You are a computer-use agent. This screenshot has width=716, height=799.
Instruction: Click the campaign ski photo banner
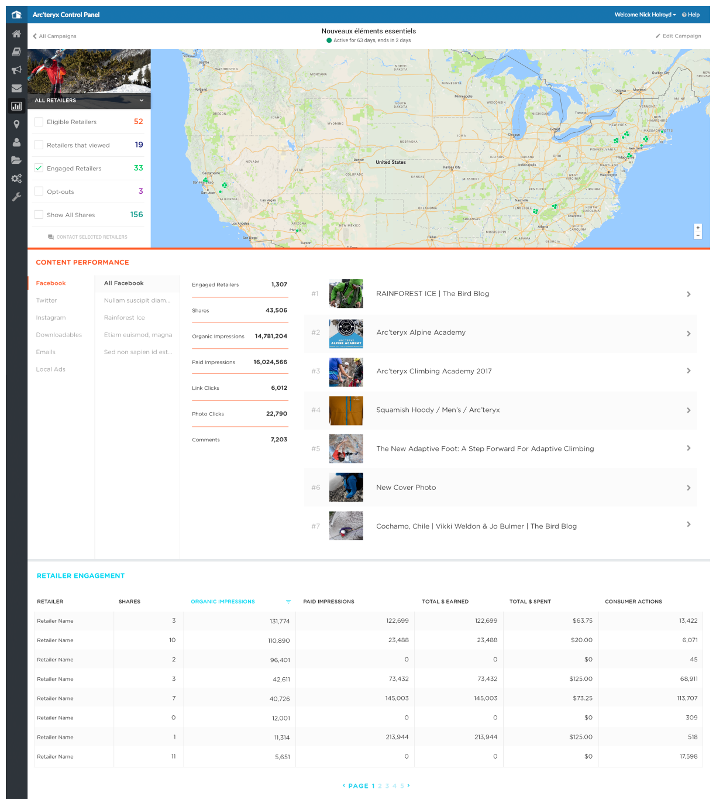click(x=89, y=71)
